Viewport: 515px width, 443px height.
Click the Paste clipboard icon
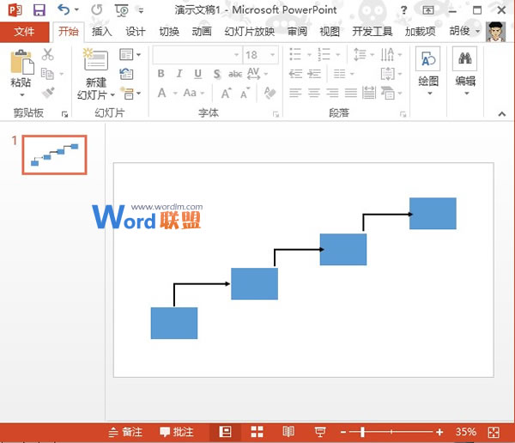coord(22,62)
